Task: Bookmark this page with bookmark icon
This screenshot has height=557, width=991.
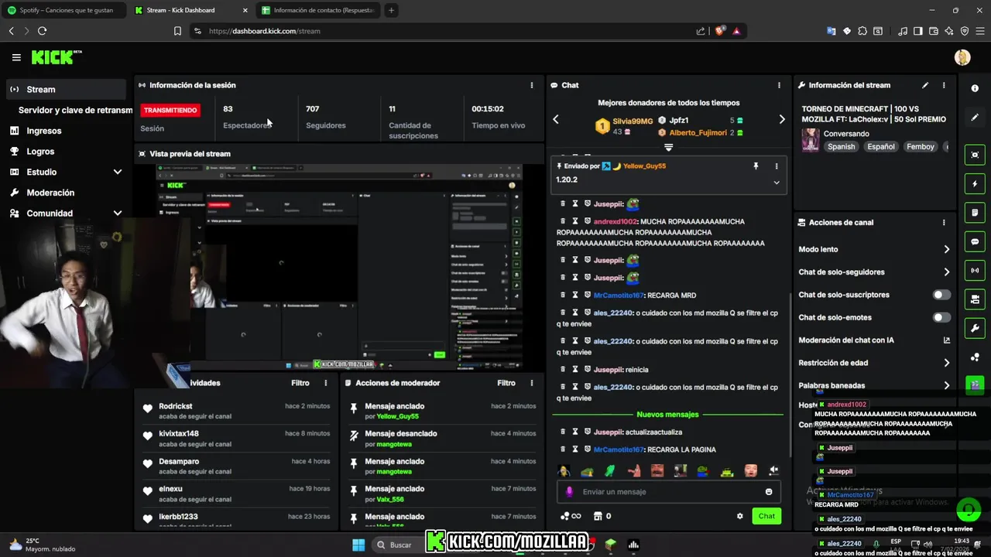Action: (x=177, y=31)
